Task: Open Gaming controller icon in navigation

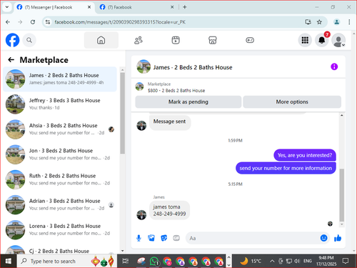Action: (250, 40)
